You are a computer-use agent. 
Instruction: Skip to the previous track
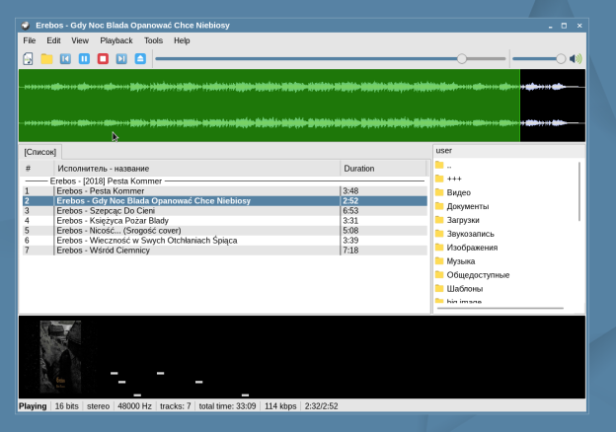pyautogui.click(x=65, y=59)
